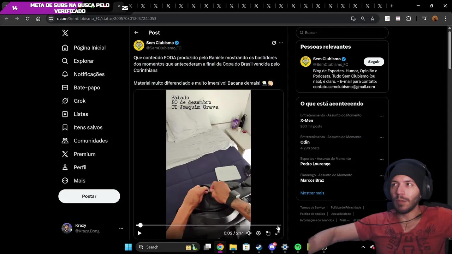The image size is (452, 254).
Task: Play the video
Action: (139, 233)
